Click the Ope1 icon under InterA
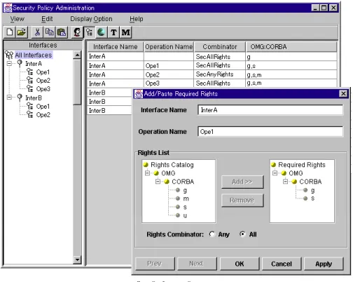 pyautogui.click(x=29, y=72)
